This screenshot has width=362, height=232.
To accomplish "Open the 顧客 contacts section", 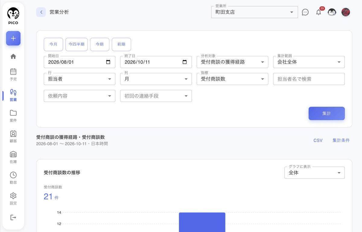I will pyautogui.click(x=13, y=136).
